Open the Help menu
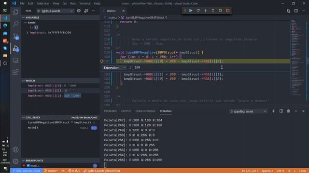 [97, 3]
